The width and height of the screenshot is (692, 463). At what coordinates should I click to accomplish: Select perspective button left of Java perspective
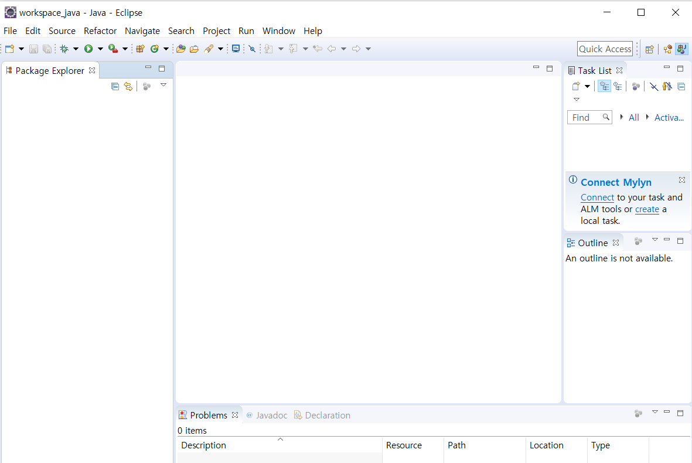click(x=668, y=49)
